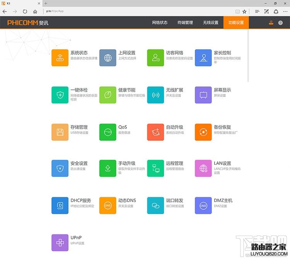Screen dimensions: 290x259
Task: Click the 家长控制 title text
Action: 222,53
